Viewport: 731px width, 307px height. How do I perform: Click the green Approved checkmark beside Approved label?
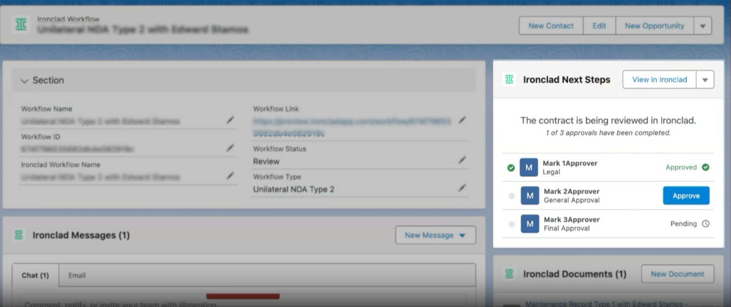click(x=706, y=167)
